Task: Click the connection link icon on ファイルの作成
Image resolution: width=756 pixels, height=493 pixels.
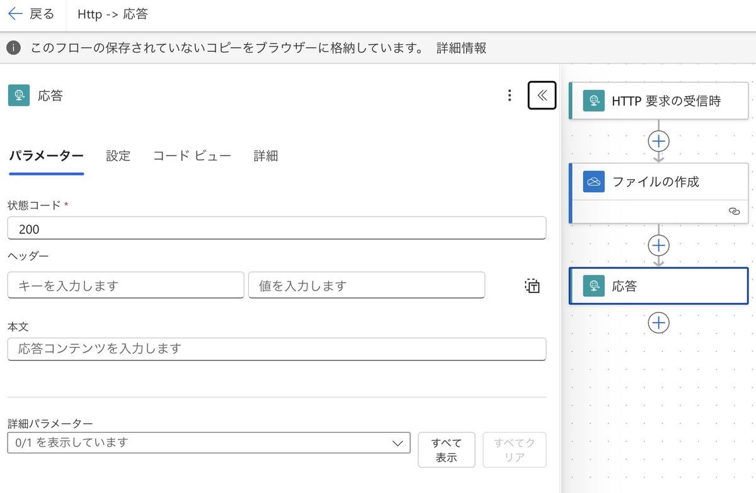Action: 733,212
